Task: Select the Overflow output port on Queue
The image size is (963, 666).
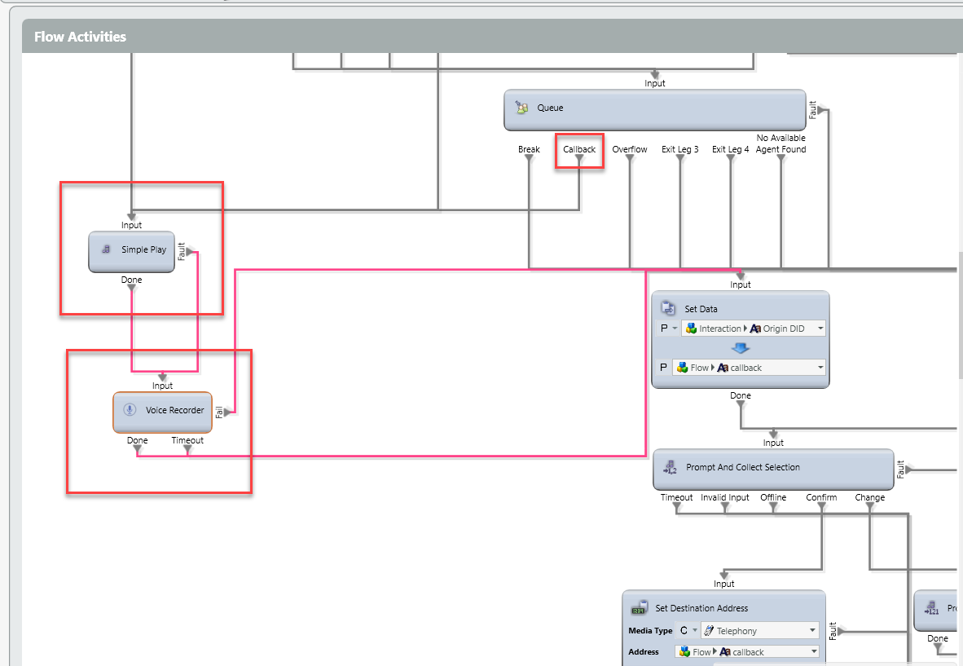Action: click(630, 159)
